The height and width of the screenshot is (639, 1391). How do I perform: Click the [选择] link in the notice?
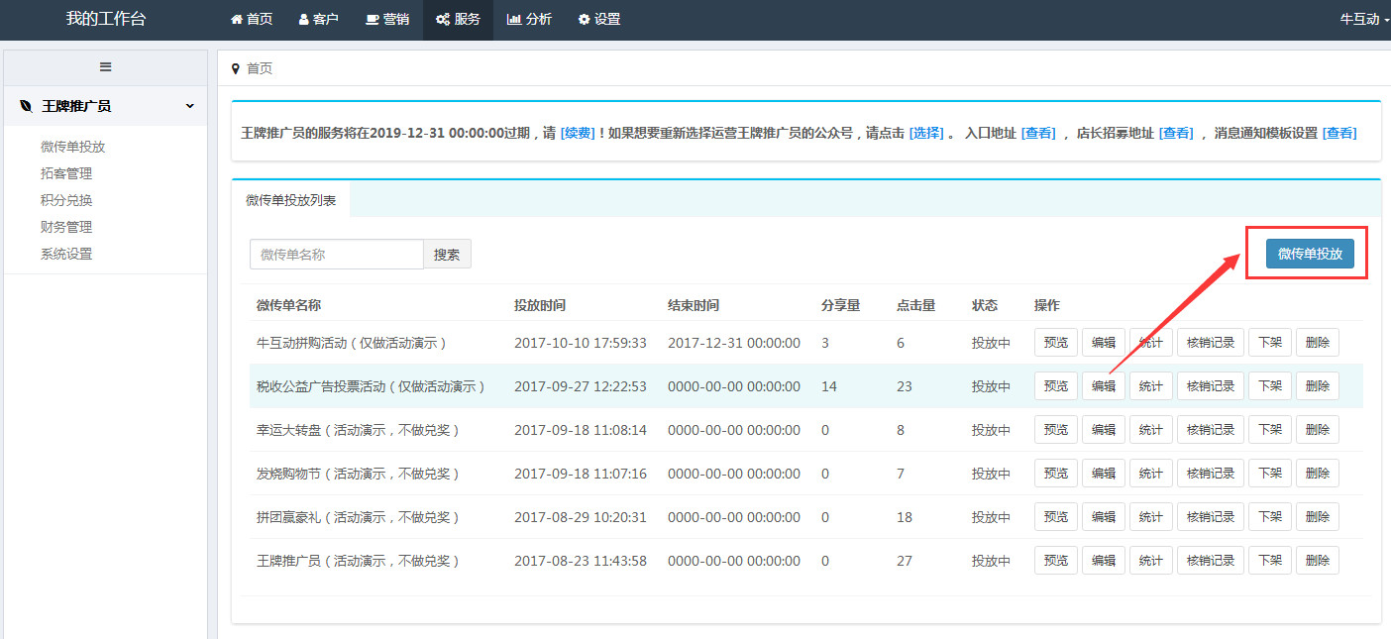pyautogui.click(x=925, y=133)
